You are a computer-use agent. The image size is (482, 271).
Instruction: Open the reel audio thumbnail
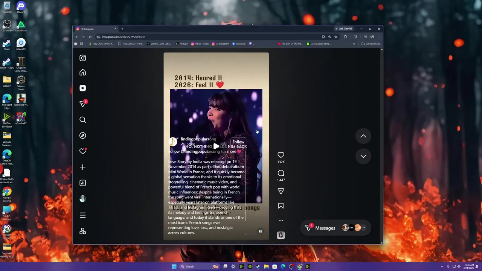click(x=281, y=235)
